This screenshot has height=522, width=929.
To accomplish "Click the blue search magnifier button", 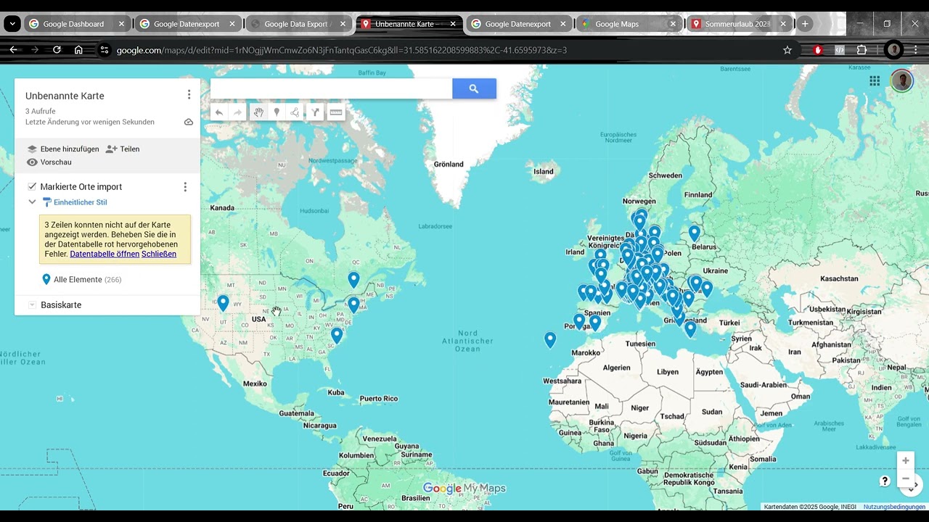I will point(474,88).
